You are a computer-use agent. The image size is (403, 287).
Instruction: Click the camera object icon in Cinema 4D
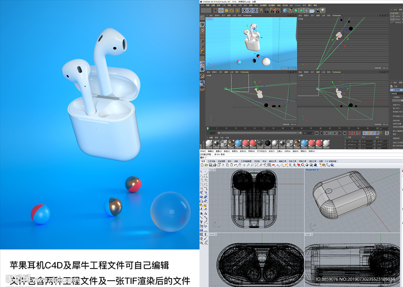point(318,10)
